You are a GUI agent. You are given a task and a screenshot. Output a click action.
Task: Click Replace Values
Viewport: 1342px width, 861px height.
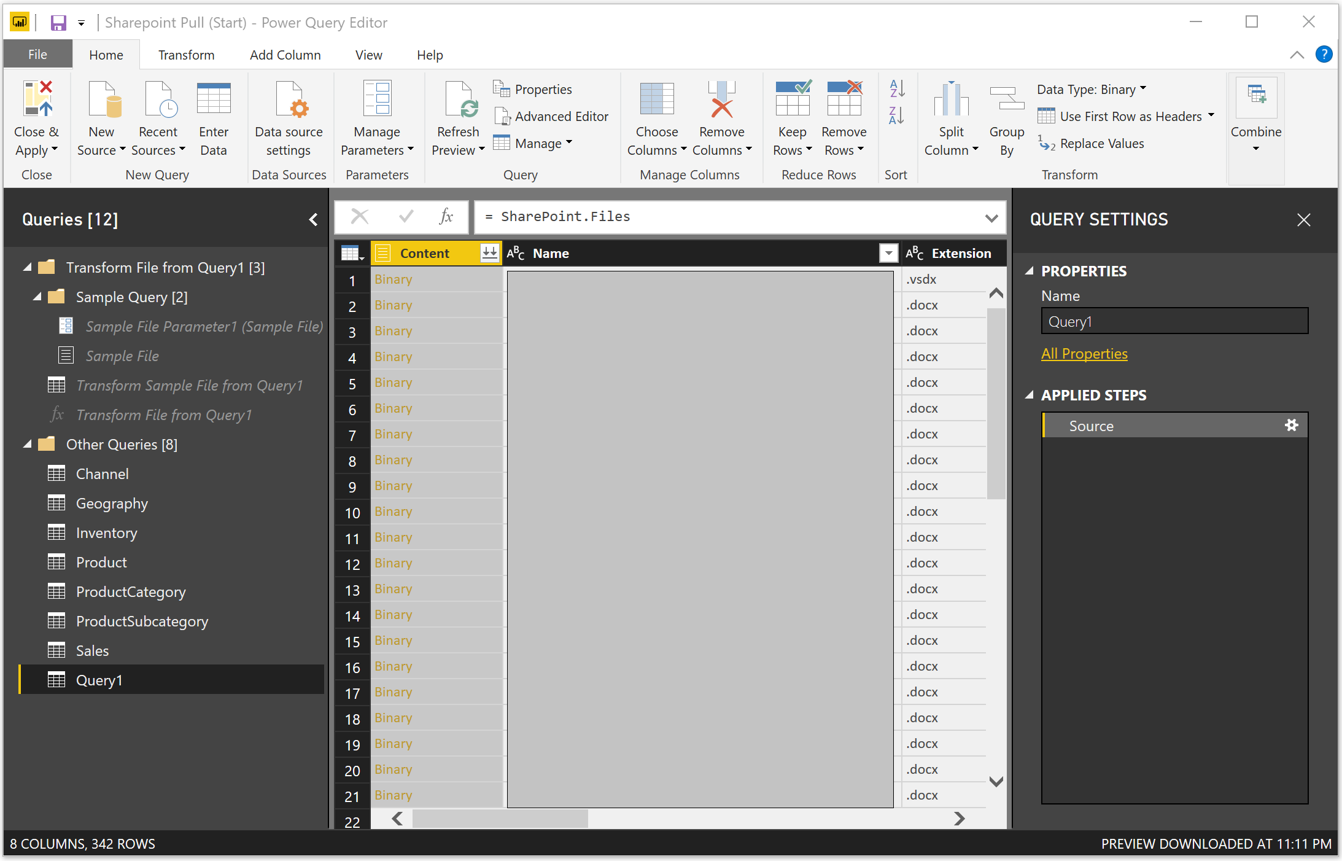[1091, 144]
